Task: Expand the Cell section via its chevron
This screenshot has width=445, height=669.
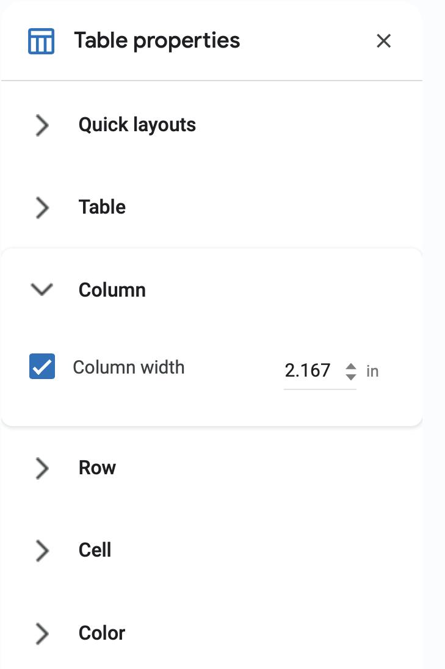Action: (x=42, y=551)
